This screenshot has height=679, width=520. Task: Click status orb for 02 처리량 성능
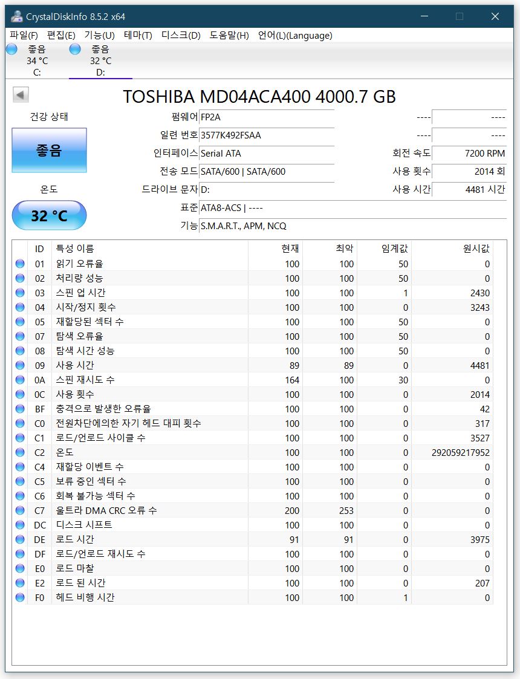click(20, 279)
